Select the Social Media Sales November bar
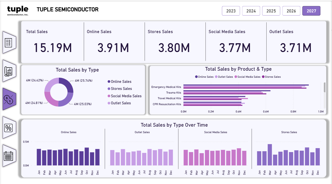This screenshot has height=184, width=332. tap(239, 157)
